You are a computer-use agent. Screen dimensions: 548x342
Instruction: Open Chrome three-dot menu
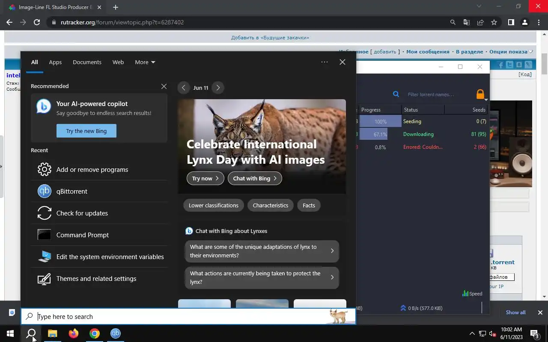click(539, 22)
